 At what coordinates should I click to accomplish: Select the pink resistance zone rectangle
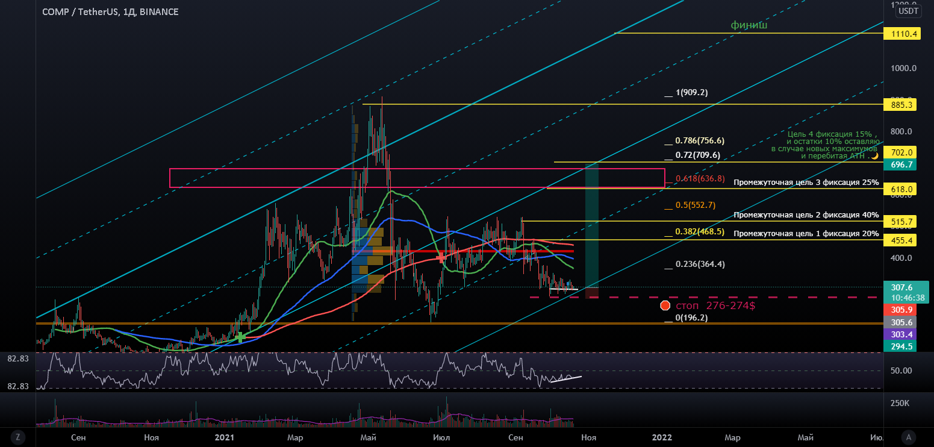[417, 178]
